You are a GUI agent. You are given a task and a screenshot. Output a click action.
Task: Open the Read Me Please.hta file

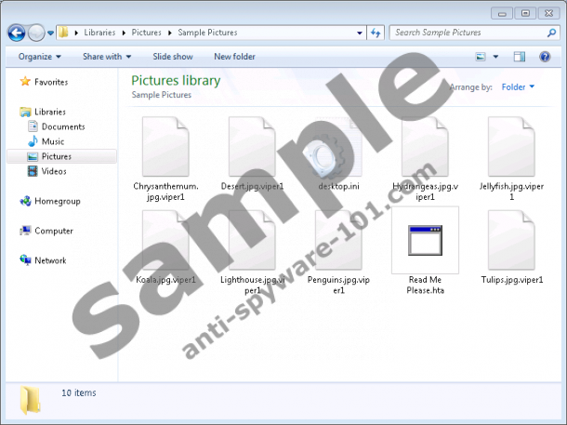tap(425, 240)
